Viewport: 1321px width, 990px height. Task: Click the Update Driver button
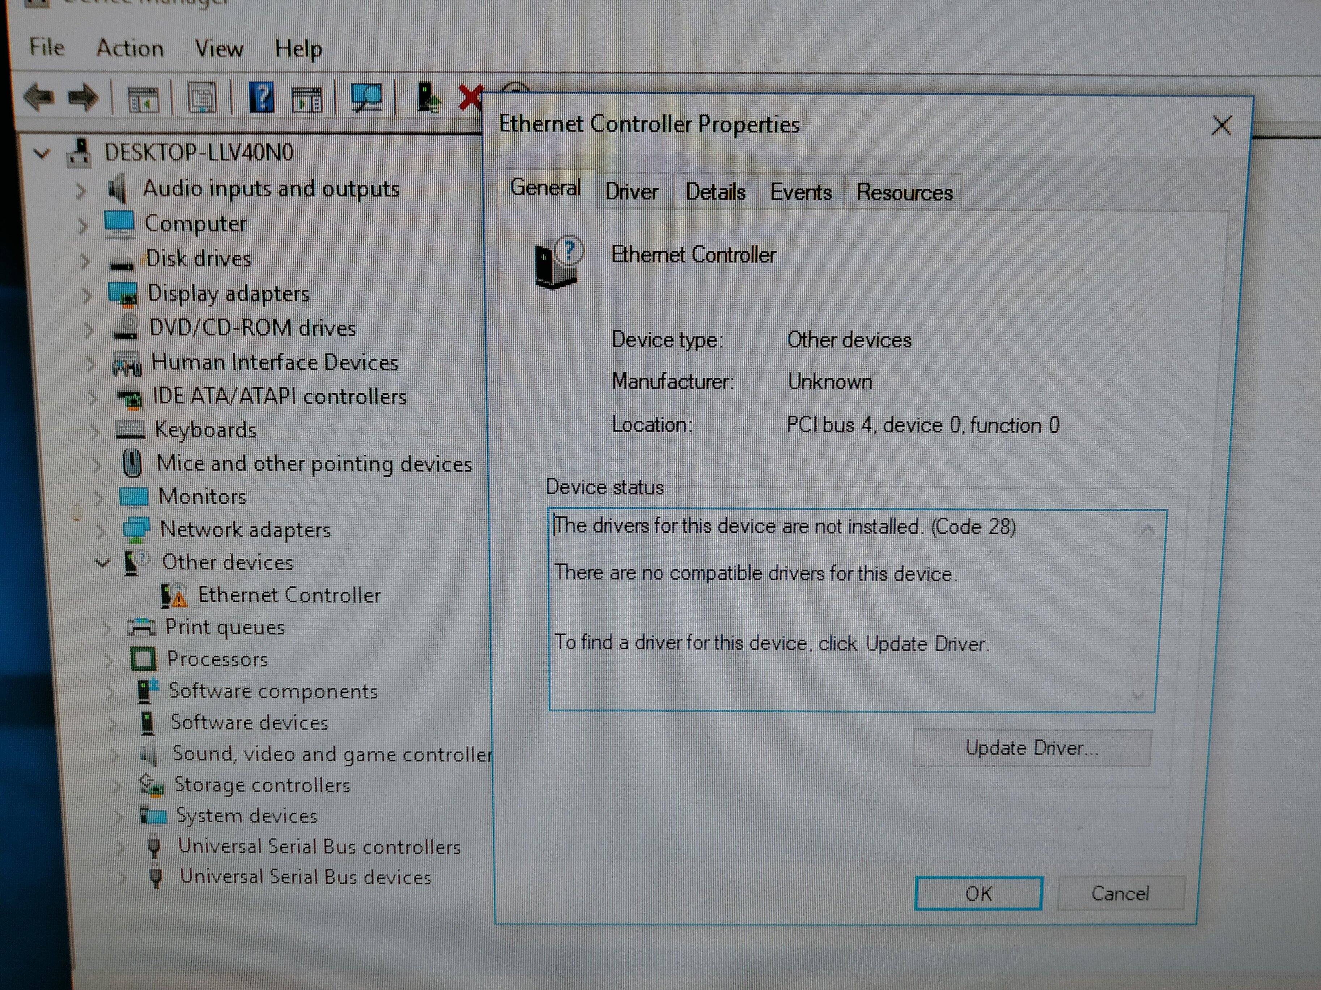click(1031, 748)
